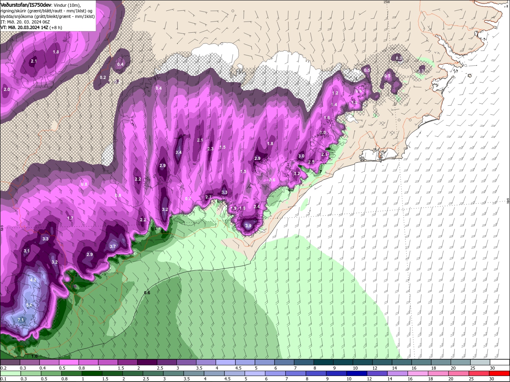Click the 1.4 precipitation value label
The height and width of the screenshot is (382, 510).
(334, 104)
